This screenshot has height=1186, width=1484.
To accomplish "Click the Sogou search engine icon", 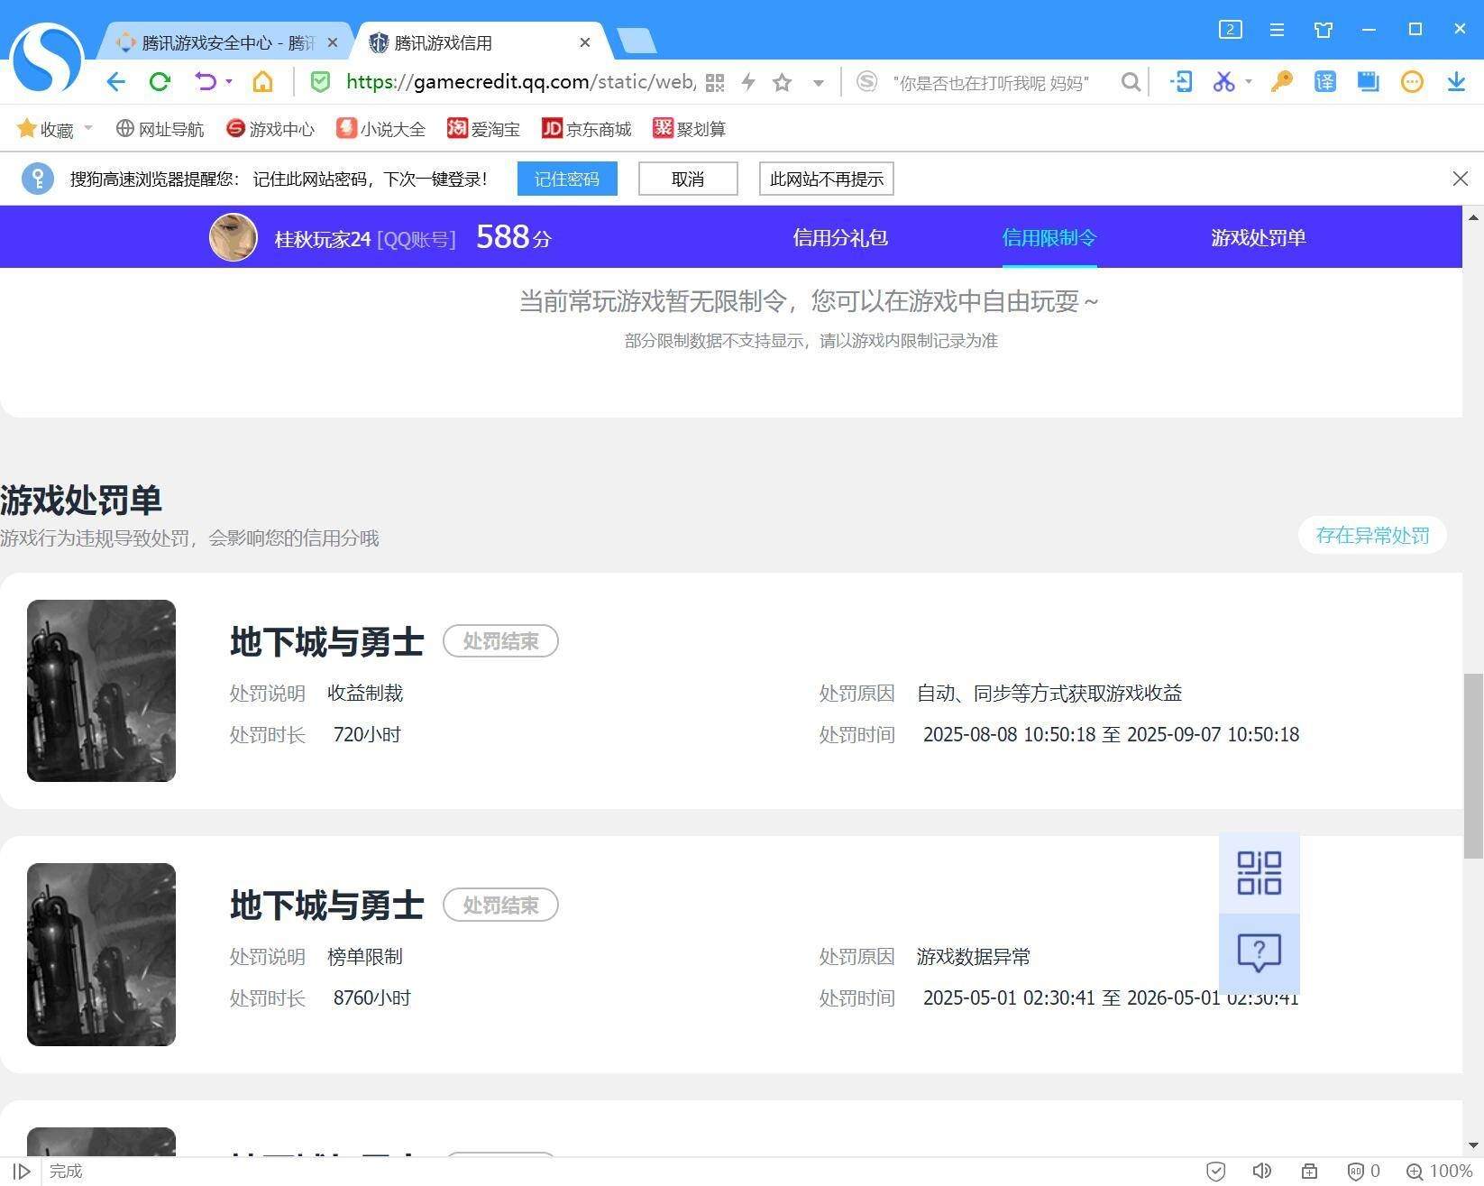I will 866,82.
